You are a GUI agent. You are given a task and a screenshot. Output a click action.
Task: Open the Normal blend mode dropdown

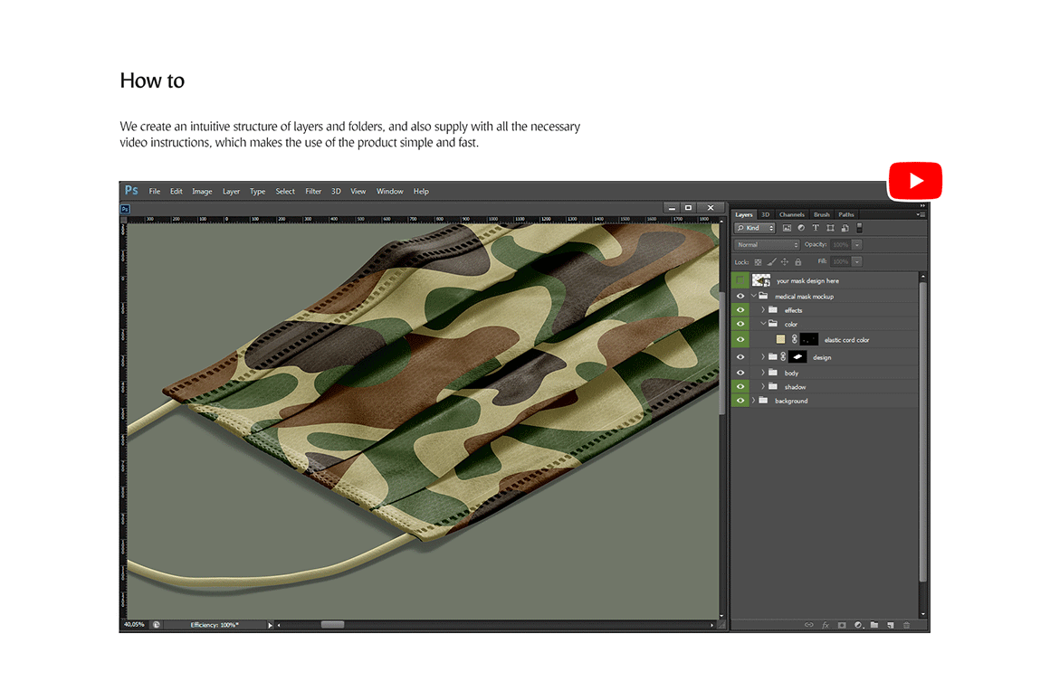tap(767, 245)
